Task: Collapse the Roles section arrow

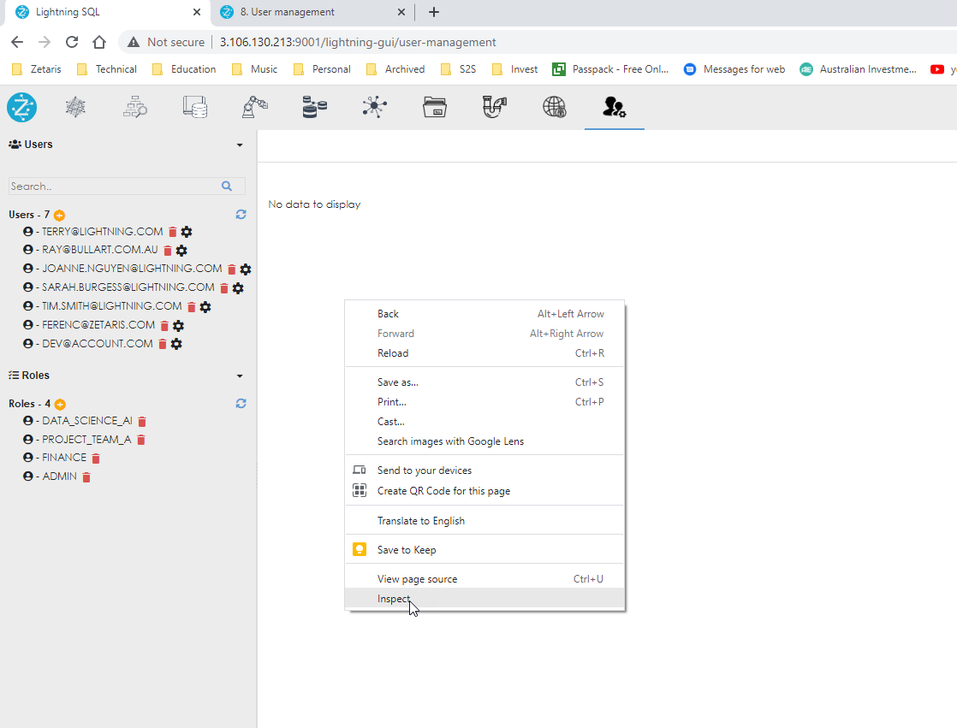Action: pos(240,376)
